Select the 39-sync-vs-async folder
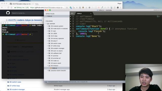This screenshot has height=91, width=162. [57, 51]
